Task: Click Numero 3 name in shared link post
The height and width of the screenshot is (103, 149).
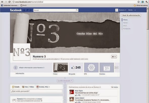Action: pos(21,99)
